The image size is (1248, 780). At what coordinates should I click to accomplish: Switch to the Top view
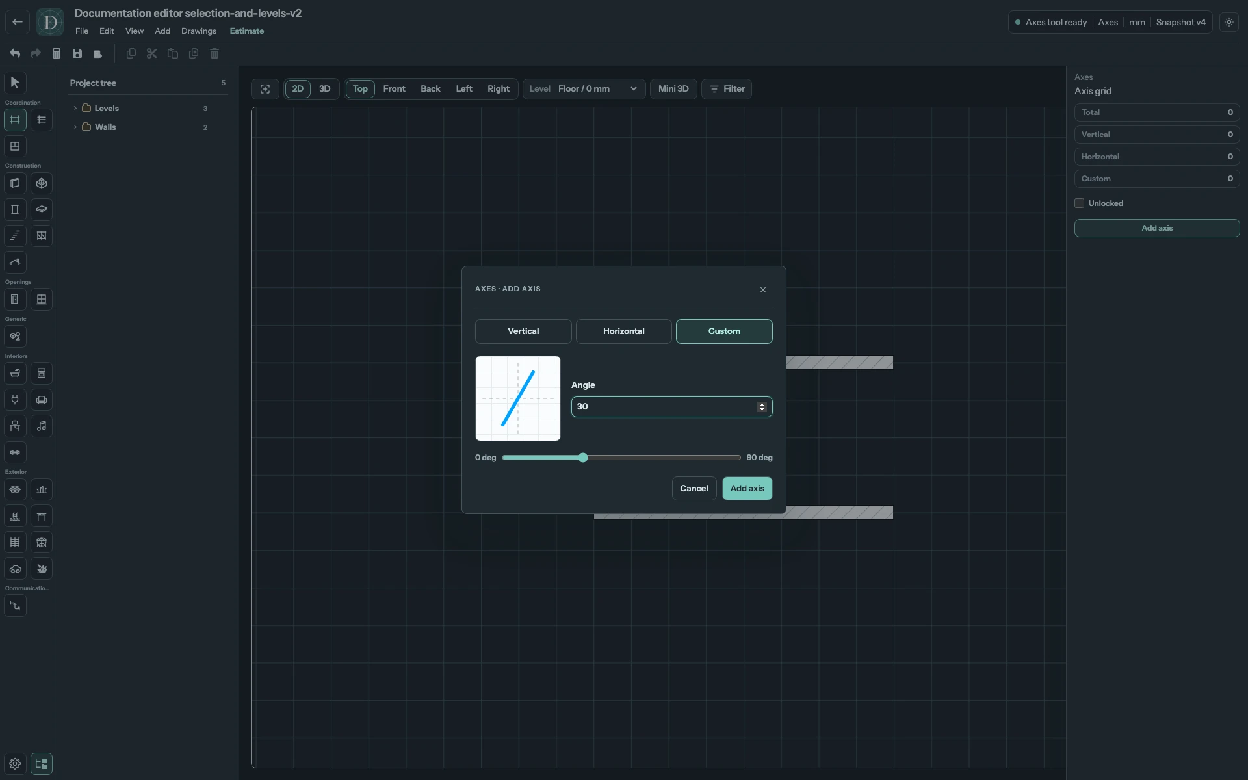coord(360,89)
